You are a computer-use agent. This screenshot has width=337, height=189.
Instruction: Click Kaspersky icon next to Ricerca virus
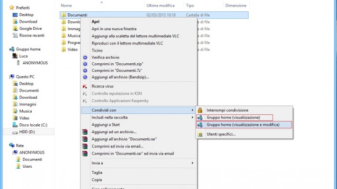point(85,86)
